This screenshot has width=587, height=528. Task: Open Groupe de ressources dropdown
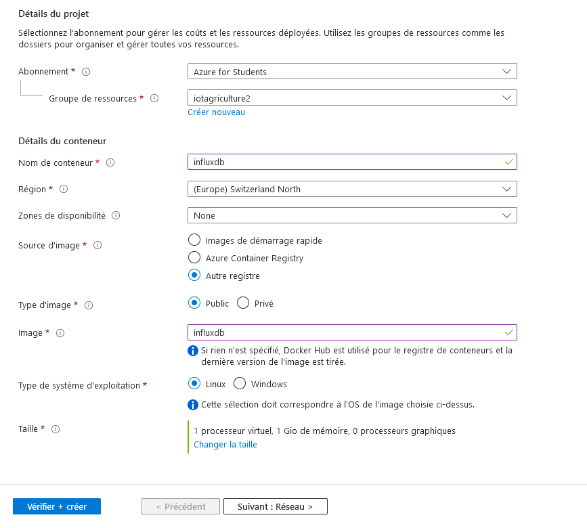tap(352, 97)
